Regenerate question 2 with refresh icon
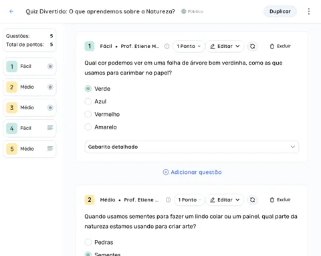This screenshot has width=321, height=256. click(252, 200)
